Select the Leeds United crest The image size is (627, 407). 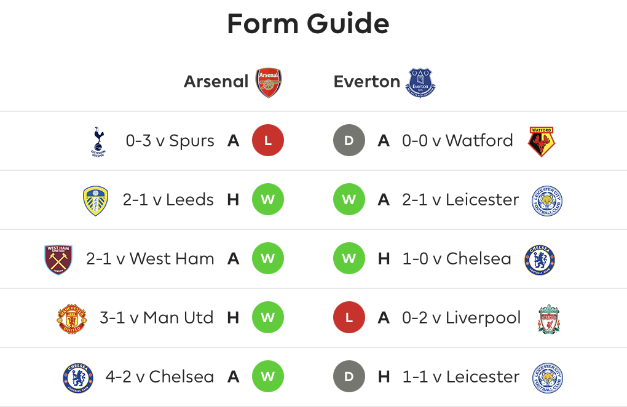pos(95,200)
